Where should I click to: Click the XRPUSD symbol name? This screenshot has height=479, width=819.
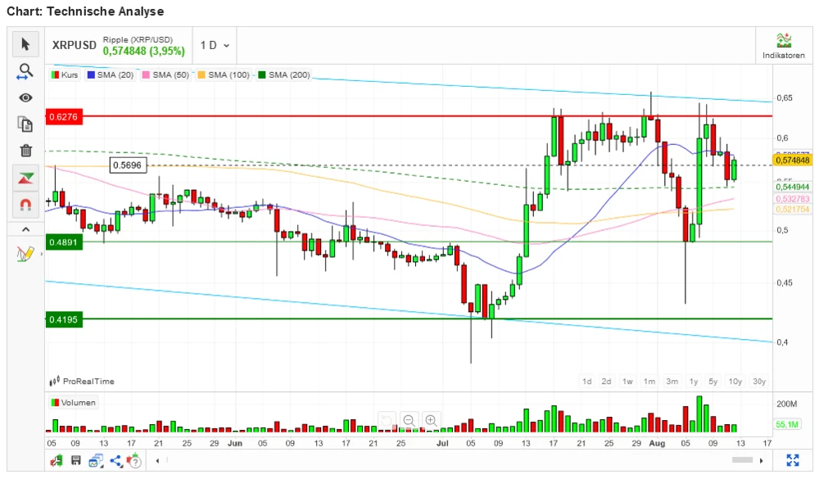[x=75, y=46]
